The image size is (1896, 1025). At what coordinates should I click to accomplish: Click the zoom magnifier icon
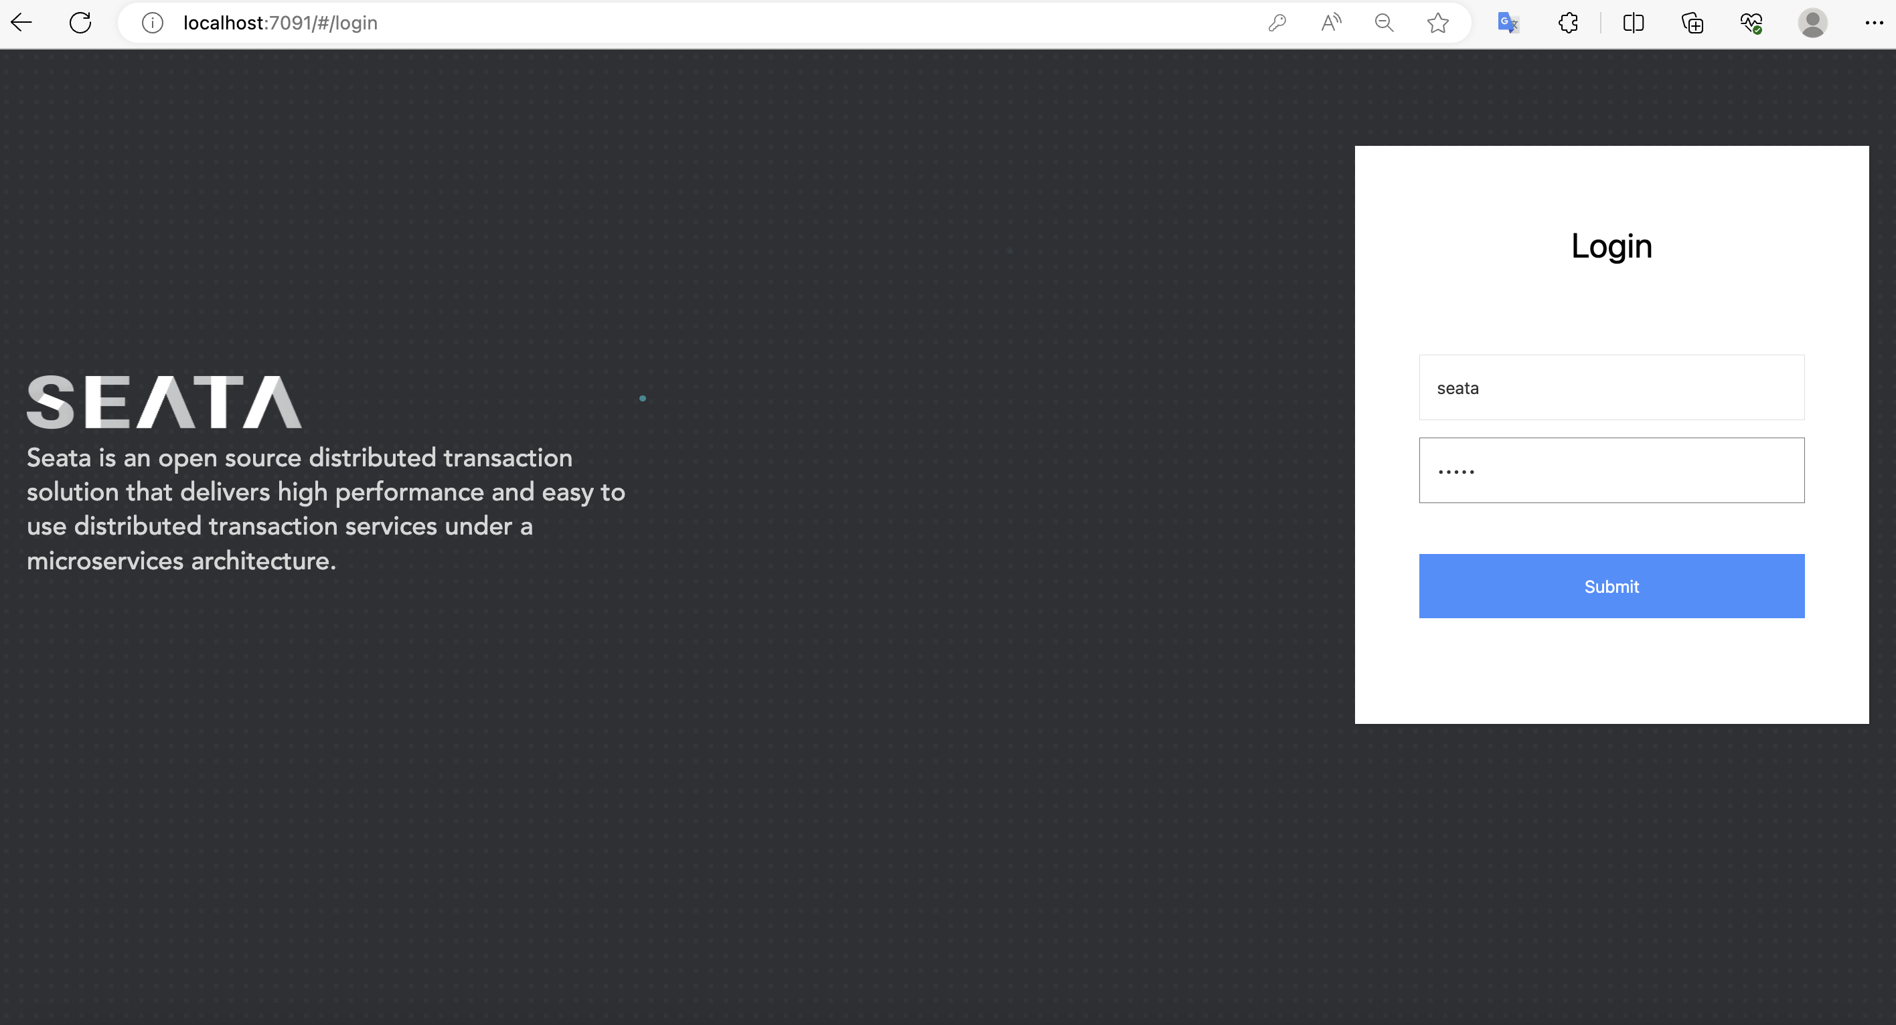[x=1384, y=23]
